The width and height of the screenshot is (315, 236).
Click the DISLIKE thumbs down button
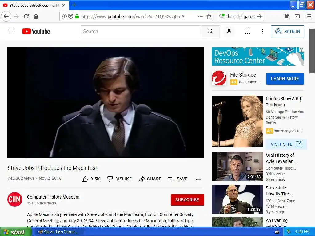pyautogui.click(x=119, y=179)
